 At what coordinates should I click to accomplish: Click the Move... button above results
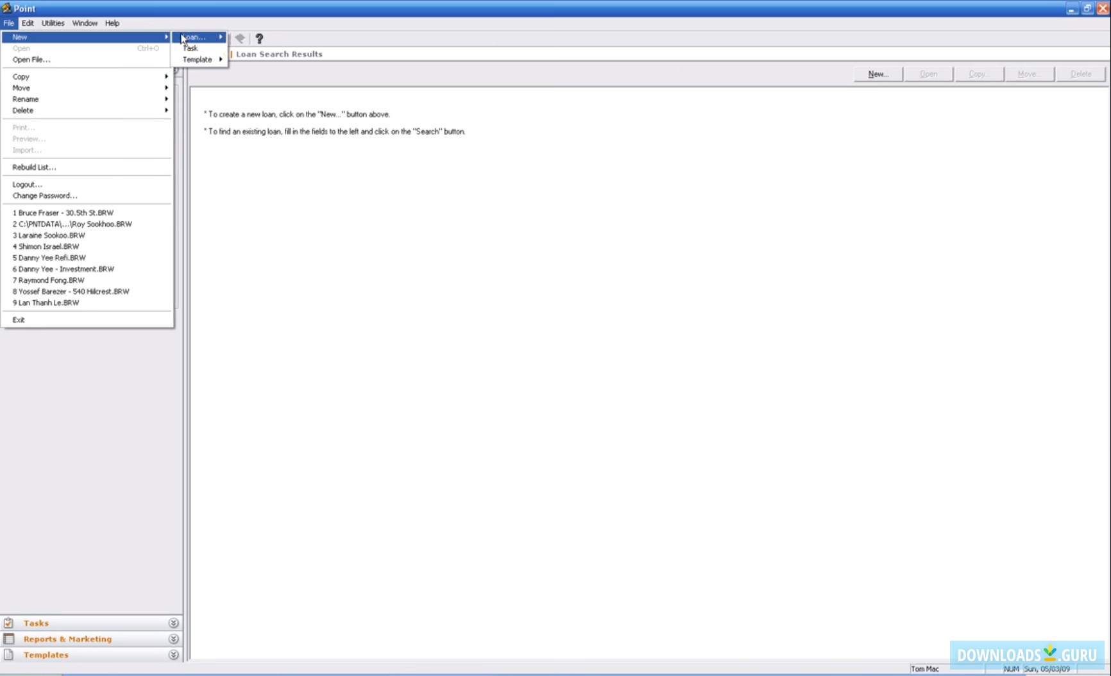tap(1030, 74)
